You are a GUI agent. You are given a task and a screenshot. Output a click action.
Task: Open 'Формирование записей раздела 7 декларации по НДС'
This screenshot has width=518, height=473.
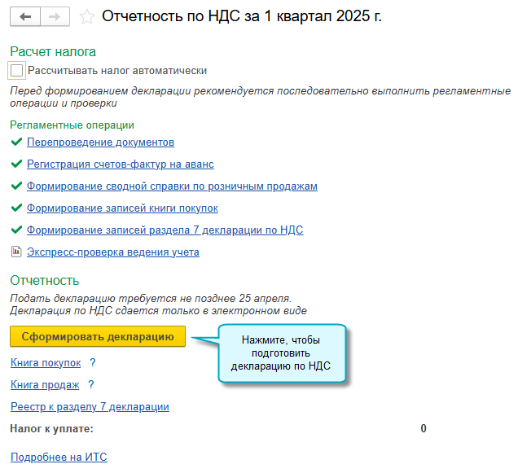coord(165,230)
